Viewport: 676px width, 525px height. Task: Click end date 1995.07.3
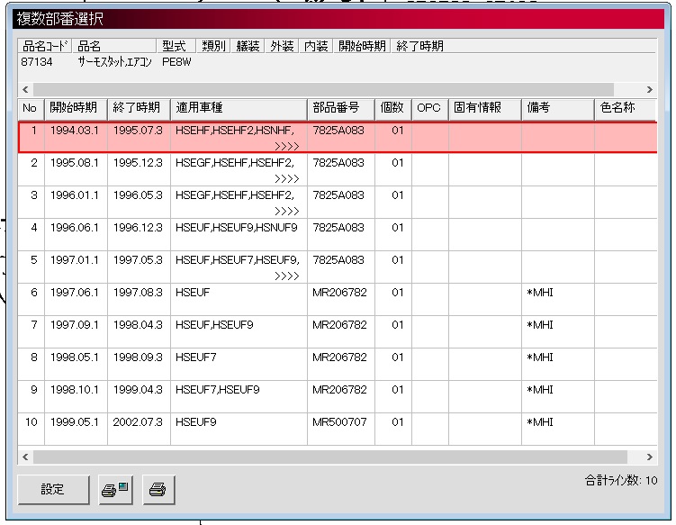coord(138,131)
